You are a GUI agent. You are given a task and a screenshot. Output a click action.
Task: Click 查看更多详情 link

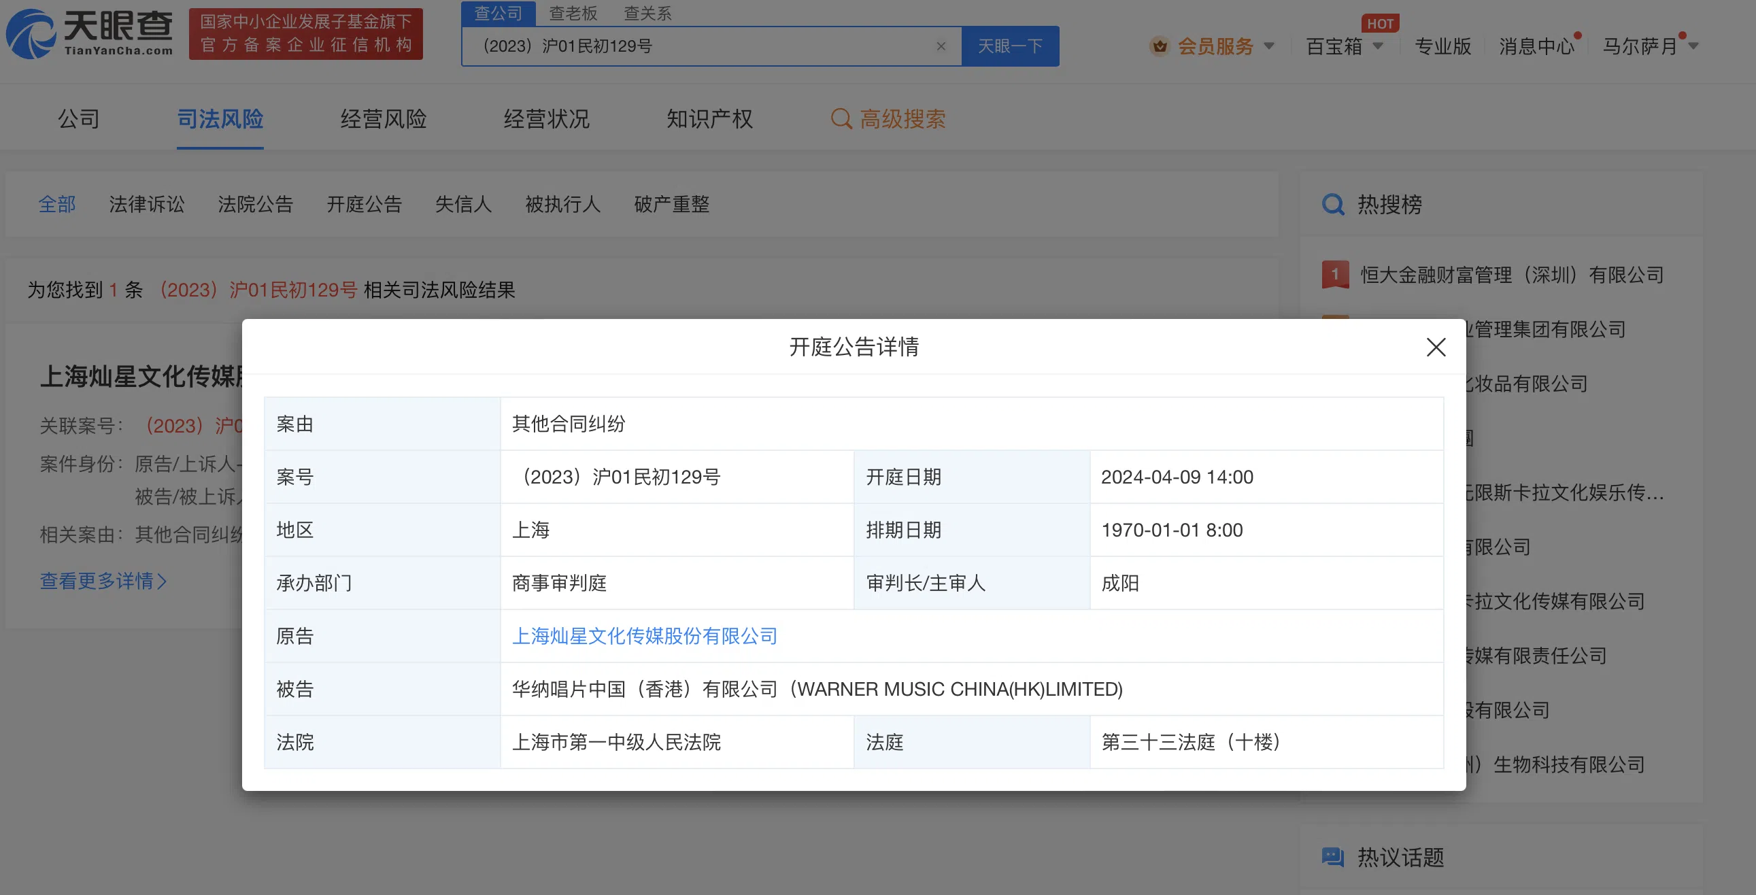[x=103, y=581]
